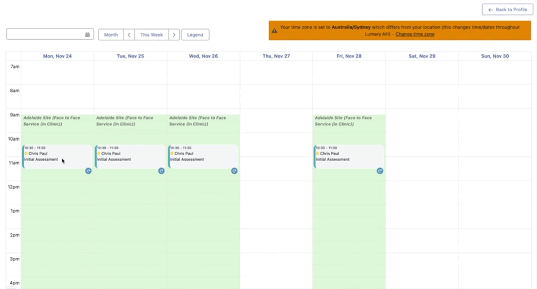Image resolution: width=537 pixels, height=289 pixels.
Task: Click recurring icon on Friday's appointment
Action: pyautogui.click(x=380, y=171)
